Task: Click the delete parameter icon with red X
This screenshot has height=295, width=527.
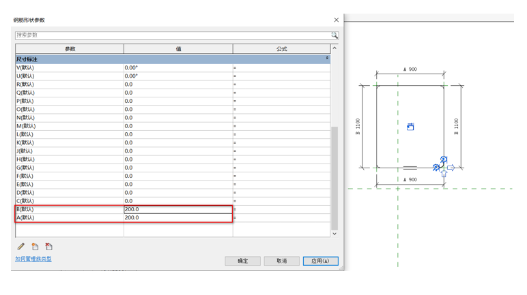Action: coord(48,247)
